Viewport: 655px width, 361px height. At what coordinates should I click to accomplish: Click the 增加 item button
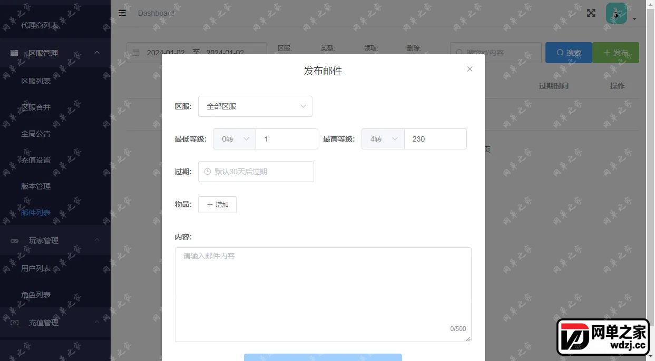point(217,205)
